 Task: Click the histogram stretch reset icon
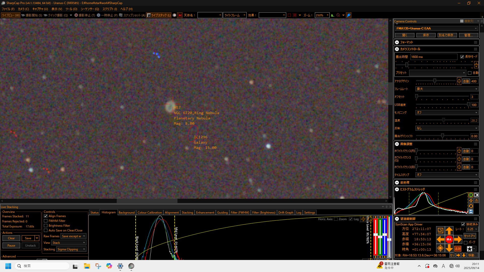471,206
